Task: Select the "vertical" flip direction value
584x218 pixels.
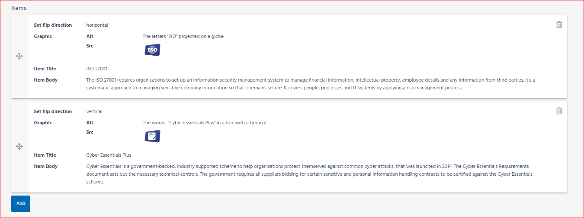Action: (x=94, y=111)
